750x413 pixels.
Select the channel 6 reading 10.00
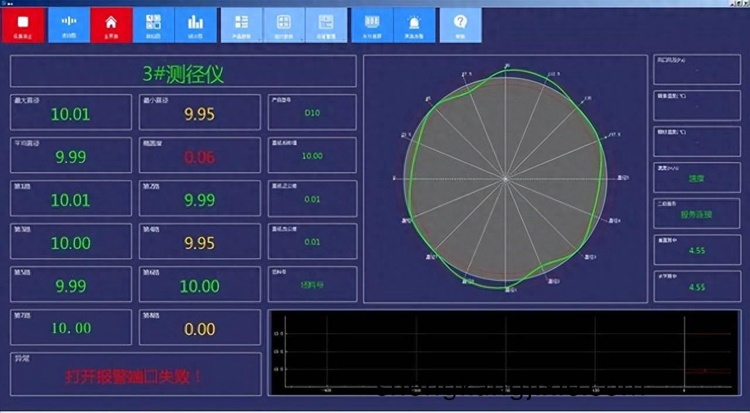[x=199, y=286]
